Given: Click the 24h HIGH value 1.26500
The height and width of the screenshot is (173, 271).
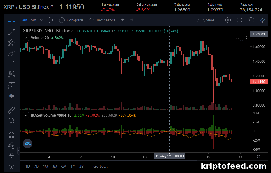Looking at the screenshot, I should (x=182, y=10).
